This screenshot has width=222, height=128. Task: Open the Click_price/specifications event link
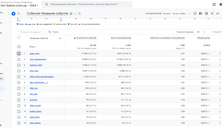(x=42, y=77)
